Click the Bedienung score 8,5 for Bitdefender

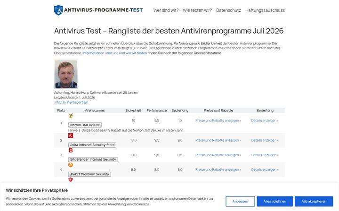coord(180,155)
